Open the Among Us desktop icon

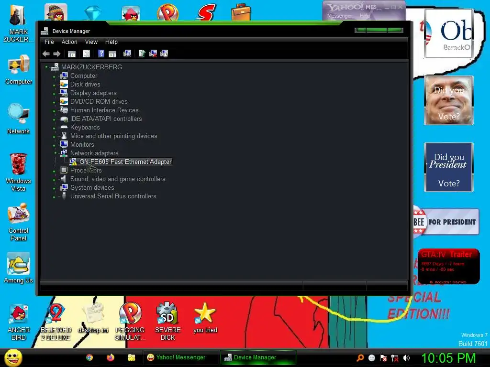[x=19, y=268]
